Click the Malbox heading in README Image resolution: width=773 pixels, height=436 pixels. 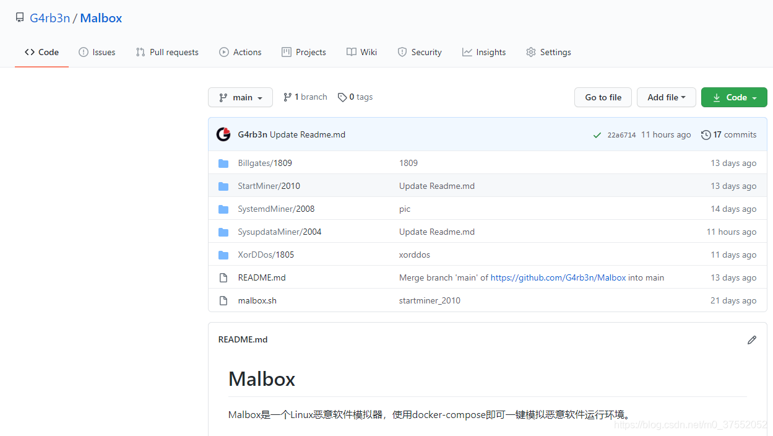pos(262,378)
